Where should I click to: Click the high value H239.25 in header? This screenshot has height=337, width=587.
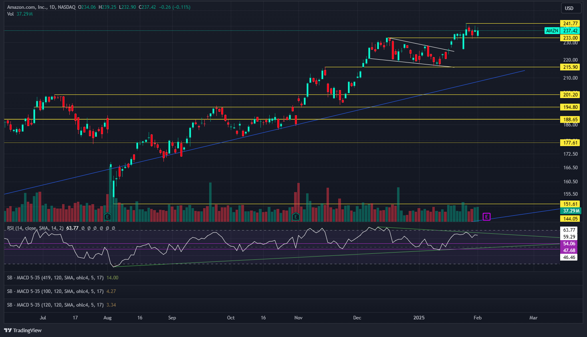[x=107, y=7]
